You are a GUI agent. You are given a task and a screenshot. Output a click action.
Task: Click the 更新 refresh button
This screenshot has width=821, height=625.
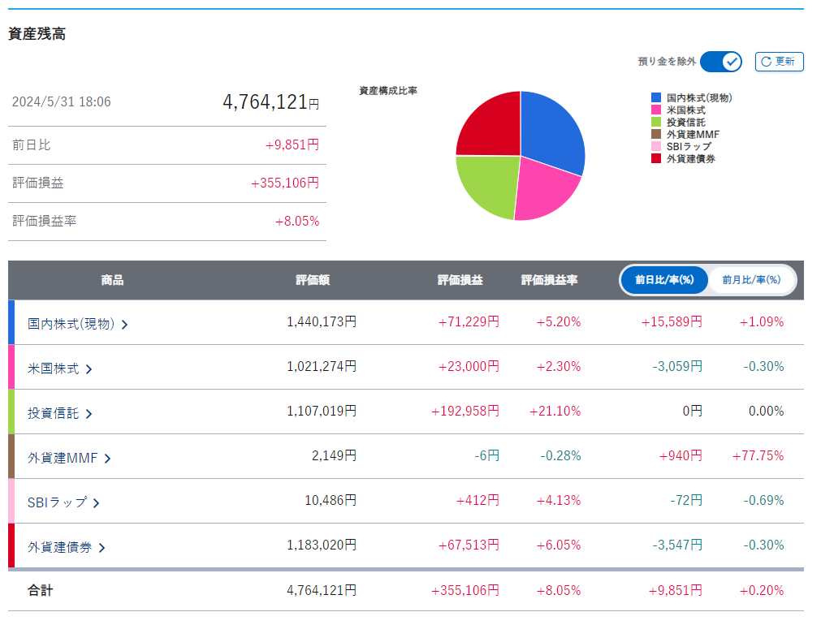pyautogui.click(x=779, y=62)
